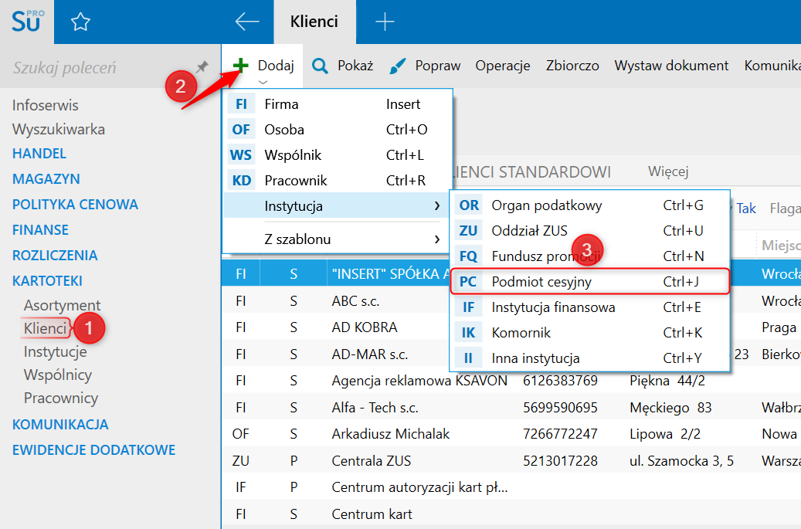Image resolution: width=801 pixels, height=529 pixels.
Task: Click the Subiekt PRO logo
Action: click(x=28, y=21)
